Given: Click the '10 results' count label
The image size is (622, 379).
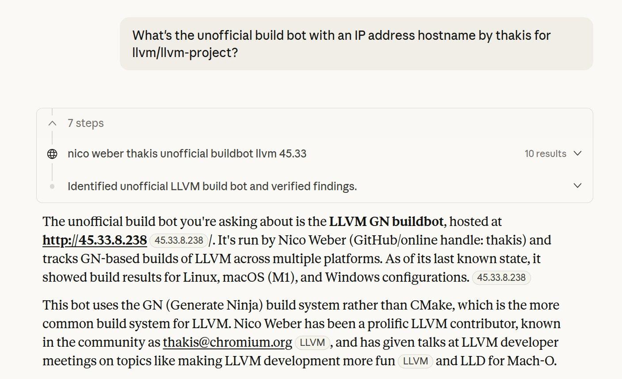Looking at the screenshot, I should (545, 154).
